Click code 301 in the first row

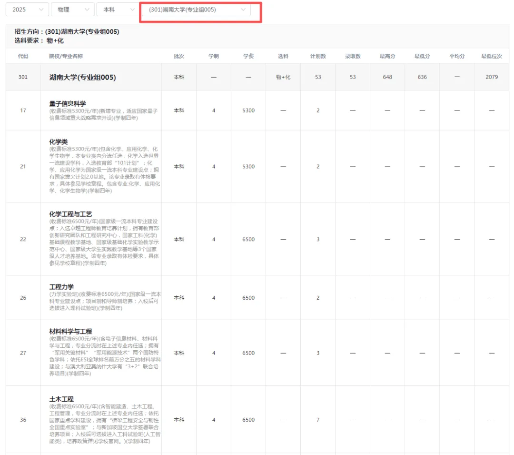click(23, 77)
